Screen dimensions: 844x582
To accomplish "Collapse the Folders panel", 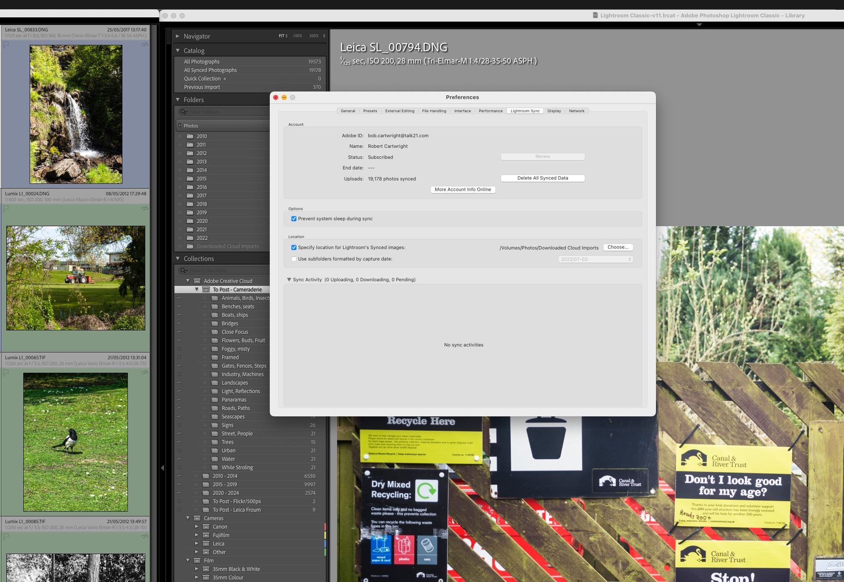I will (x=178, y=100).
